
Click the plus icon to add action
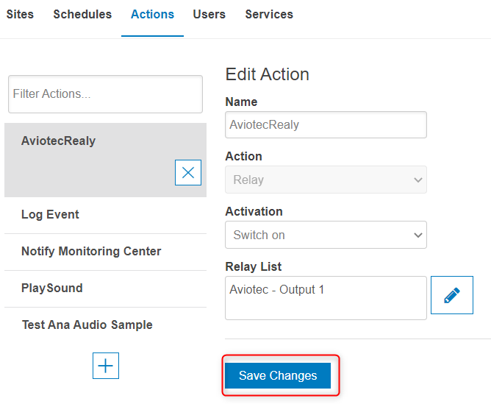pyautogui.click(x=106, y=366)
